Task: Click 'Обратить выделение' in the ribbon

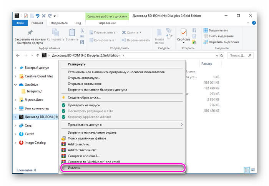Action: [224, 42]
